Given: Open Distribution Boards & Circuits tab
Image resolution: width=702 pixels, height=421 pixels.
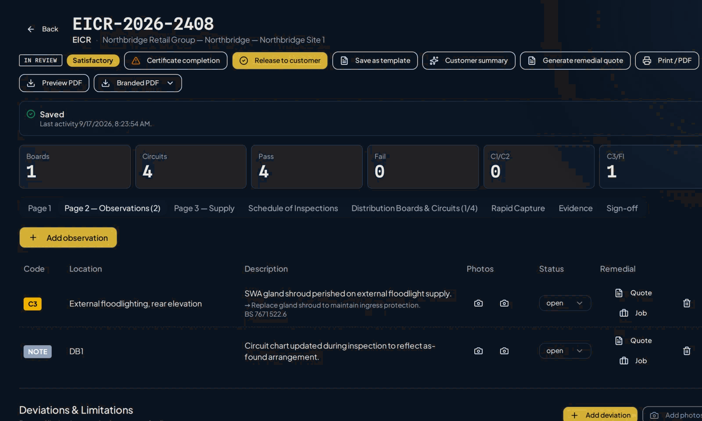Looking at the screenshot, I should coord(414,208).
